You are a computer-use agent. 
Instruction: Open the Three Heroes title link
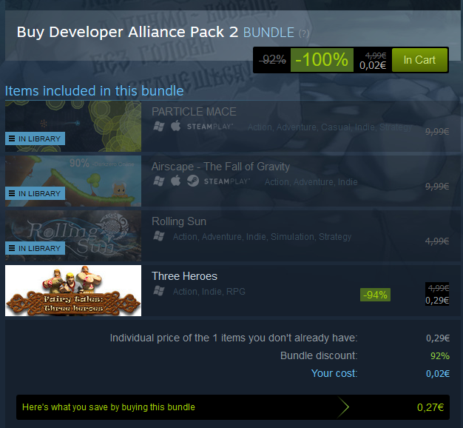184,276
